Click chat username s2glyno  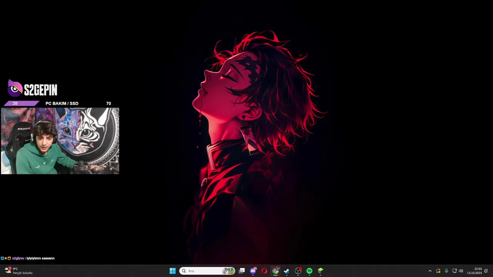(18, 259)
